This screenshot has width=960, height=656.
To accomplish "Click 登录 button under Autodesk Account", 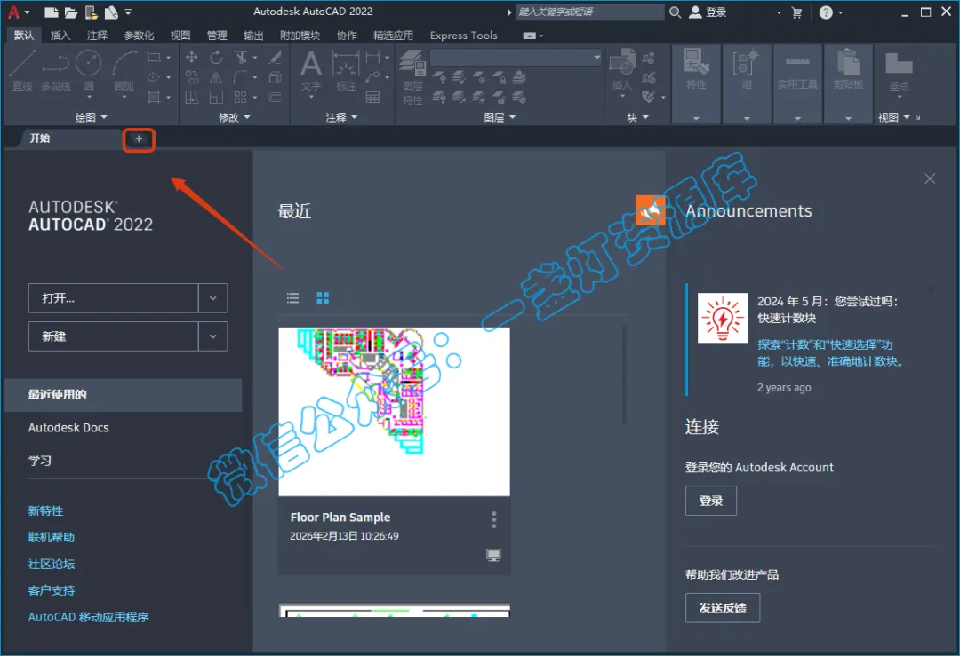I will 711,501.
